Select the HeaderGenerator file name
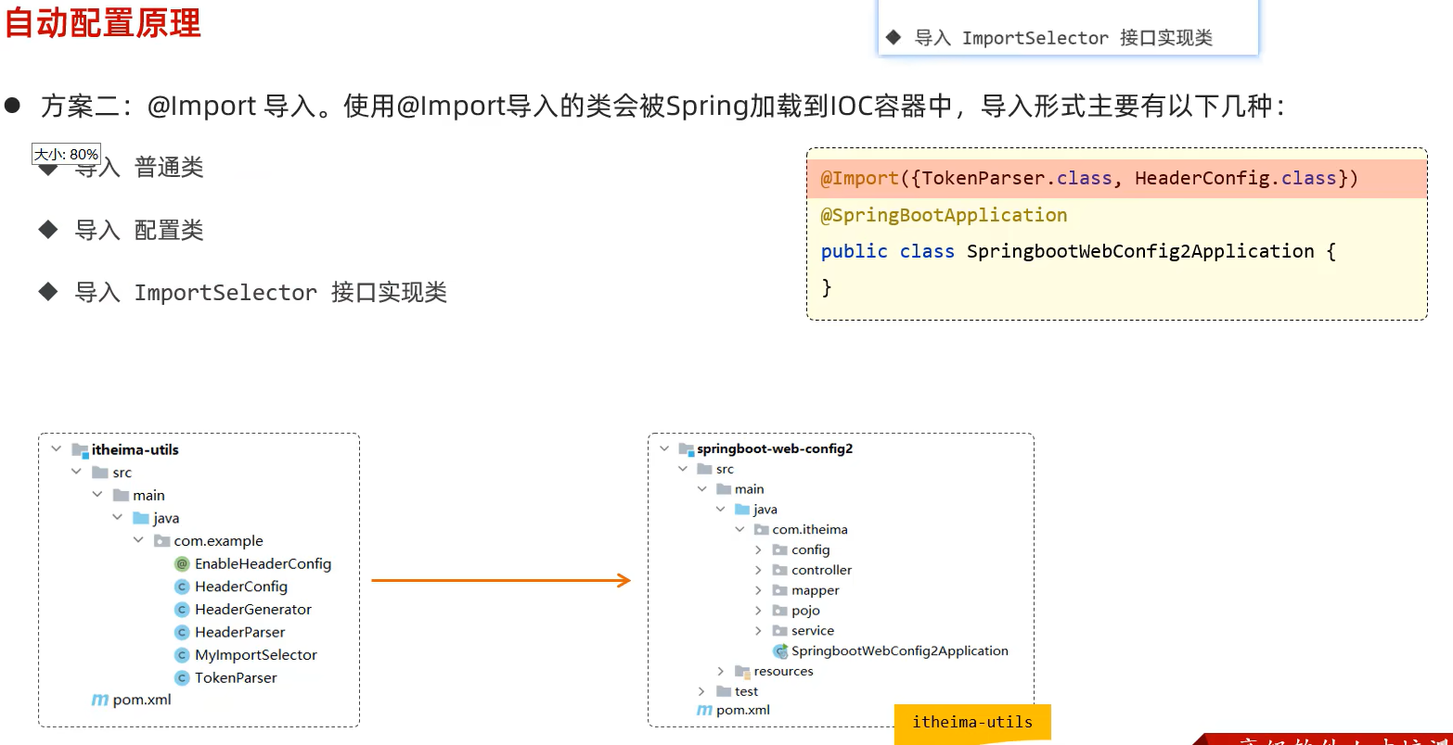Screen dimensions: 1453x745 (253, 610)
